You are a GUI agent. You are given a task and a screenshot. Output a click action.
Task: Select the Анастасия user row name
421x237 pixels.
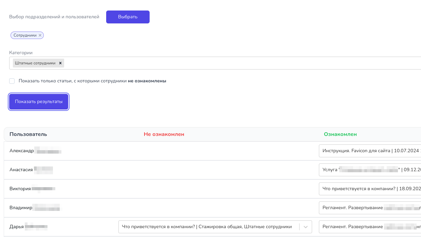[x=21, y=170]
